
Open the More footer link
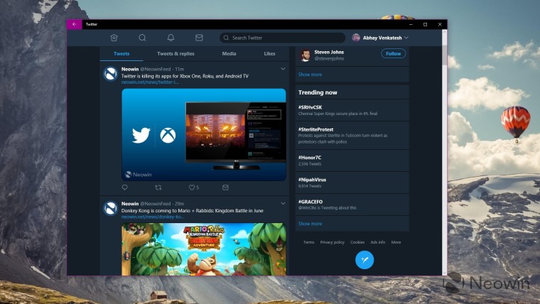pyautogui.click(x=396, y=242)
